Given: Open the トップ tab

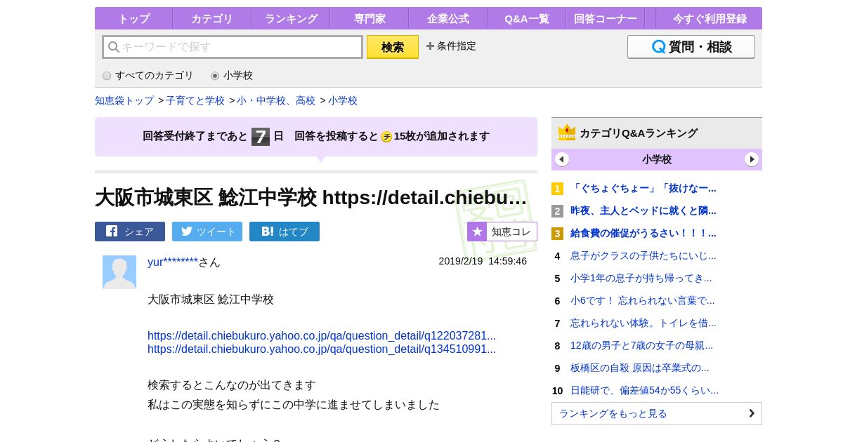Looking at the screenshot, I should pos(133,19).
